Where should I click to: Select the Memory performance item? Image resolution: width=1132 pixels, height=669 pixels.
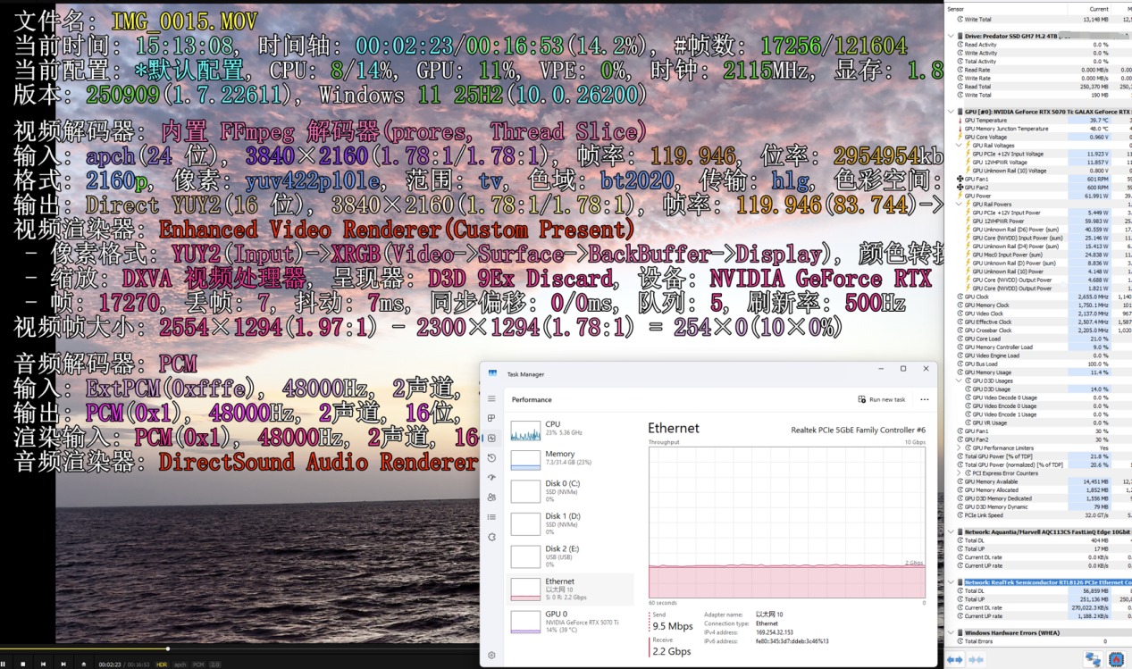(571, 459)
